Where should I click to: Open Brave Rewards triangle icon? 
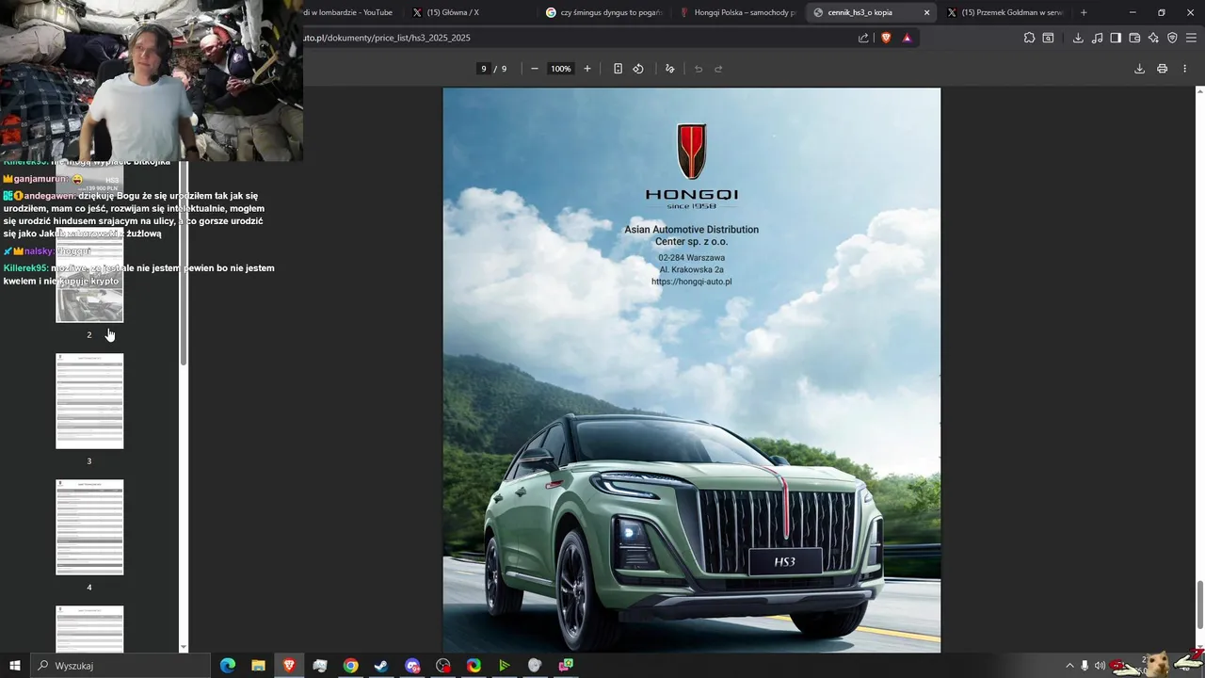point(907,38)
